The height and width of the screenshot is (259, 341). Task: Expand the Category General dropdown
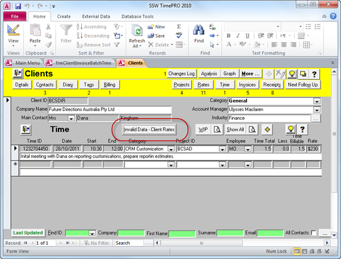coord(316,101)
